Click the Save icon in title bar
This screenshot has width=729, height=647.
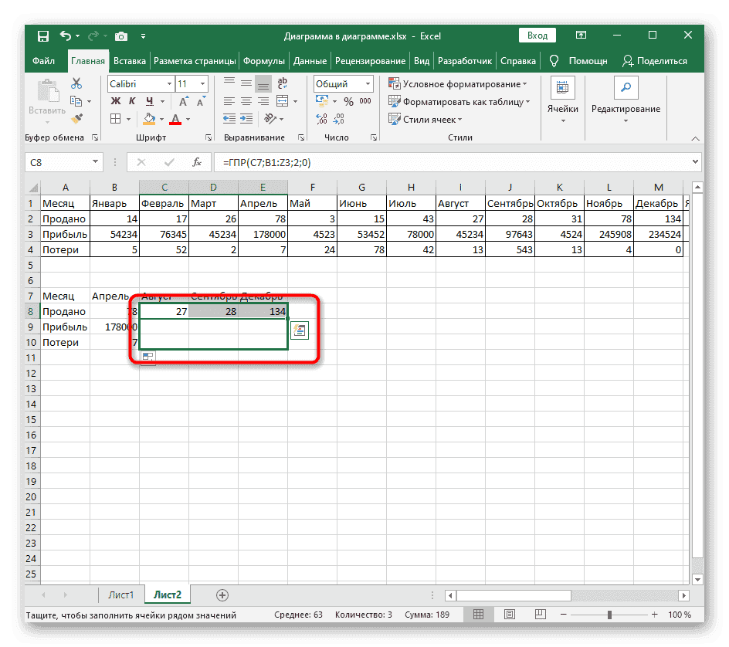coord(42,36)
